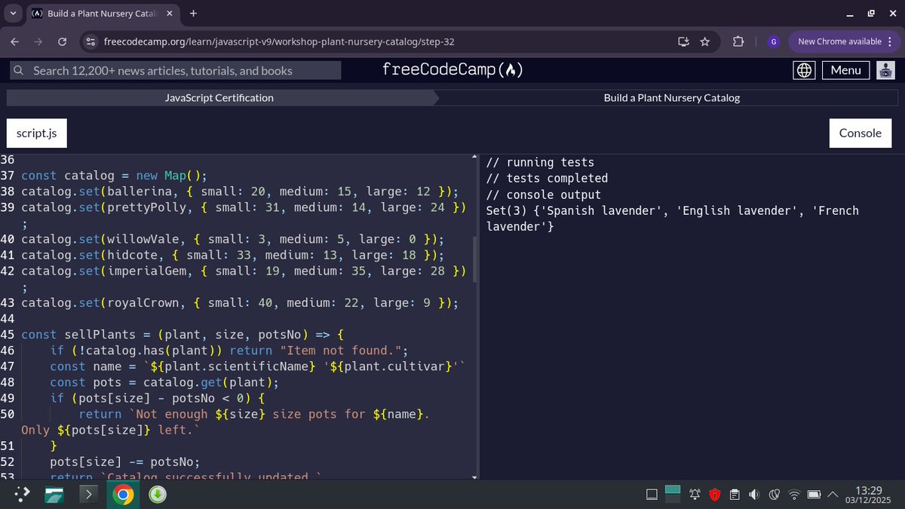Select the script.js editor tab
The image size is (905, 509).
tap(36, 133)
